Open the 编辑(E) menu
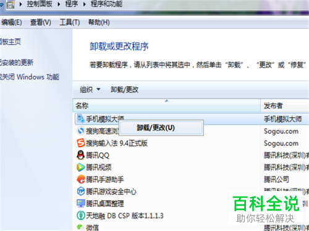Viewport: 309px width, 231px height. [x=12, y=22]
